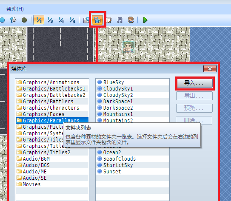The image size is (231, 201).
Task: Select the Movies folder
Action: point(52,184)
